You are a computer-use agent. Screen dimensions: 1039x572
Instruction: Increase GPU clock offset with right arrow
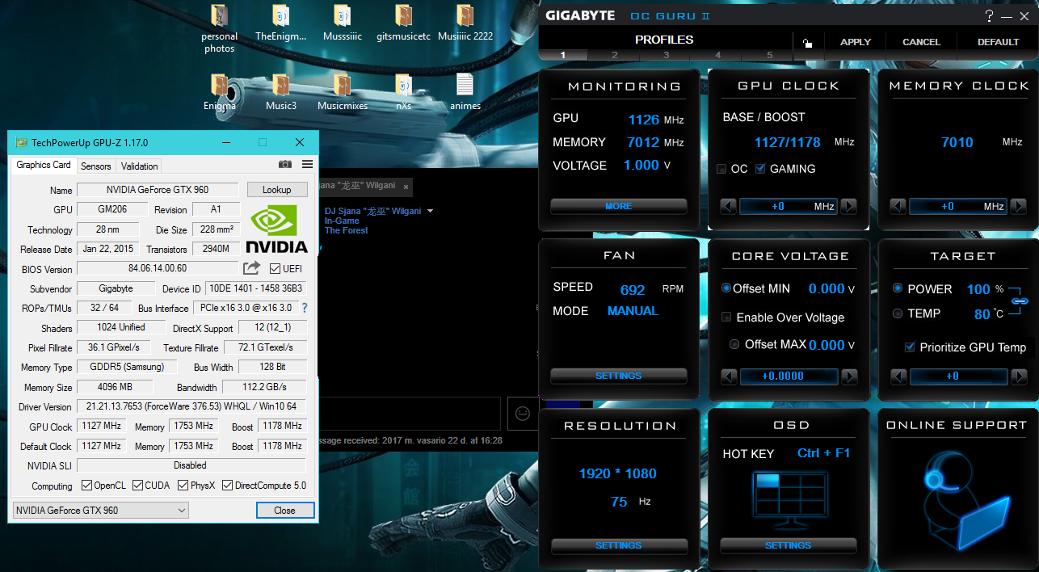point(848,206)
